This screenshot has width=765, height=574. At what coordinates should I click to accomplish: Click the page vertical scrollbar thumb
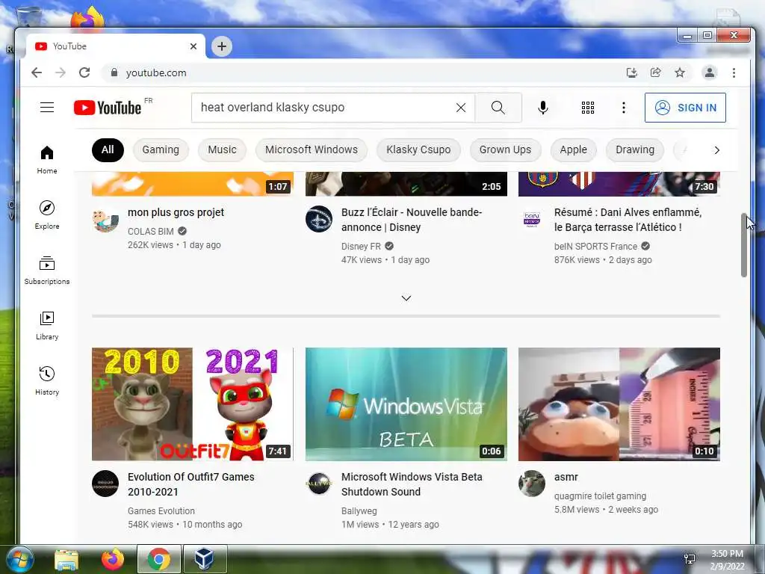click(x=744, y=245)
